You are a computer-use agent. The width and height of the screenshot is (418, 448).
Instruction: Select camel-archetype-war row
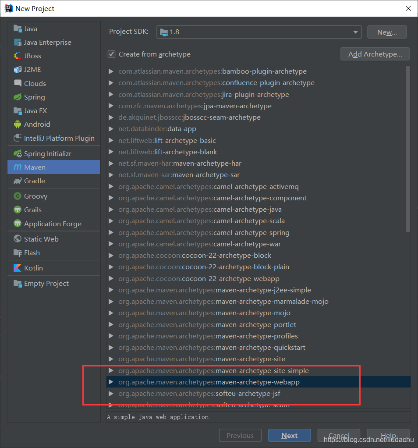coord(259,244)
